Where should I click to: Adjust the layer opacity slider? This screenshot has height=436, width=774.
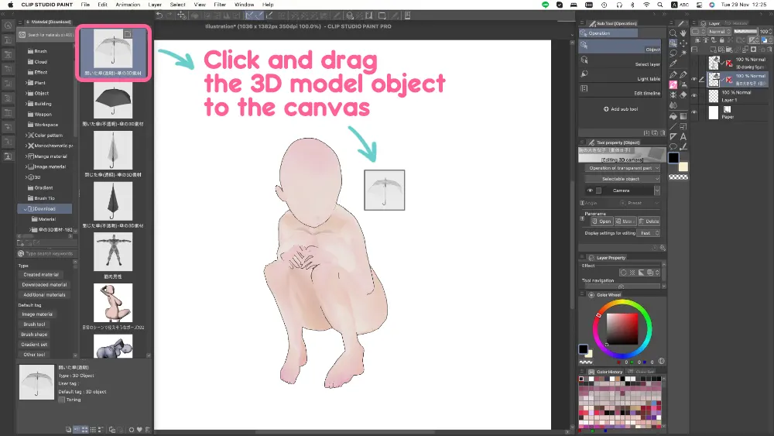click(x=745, y=31)
